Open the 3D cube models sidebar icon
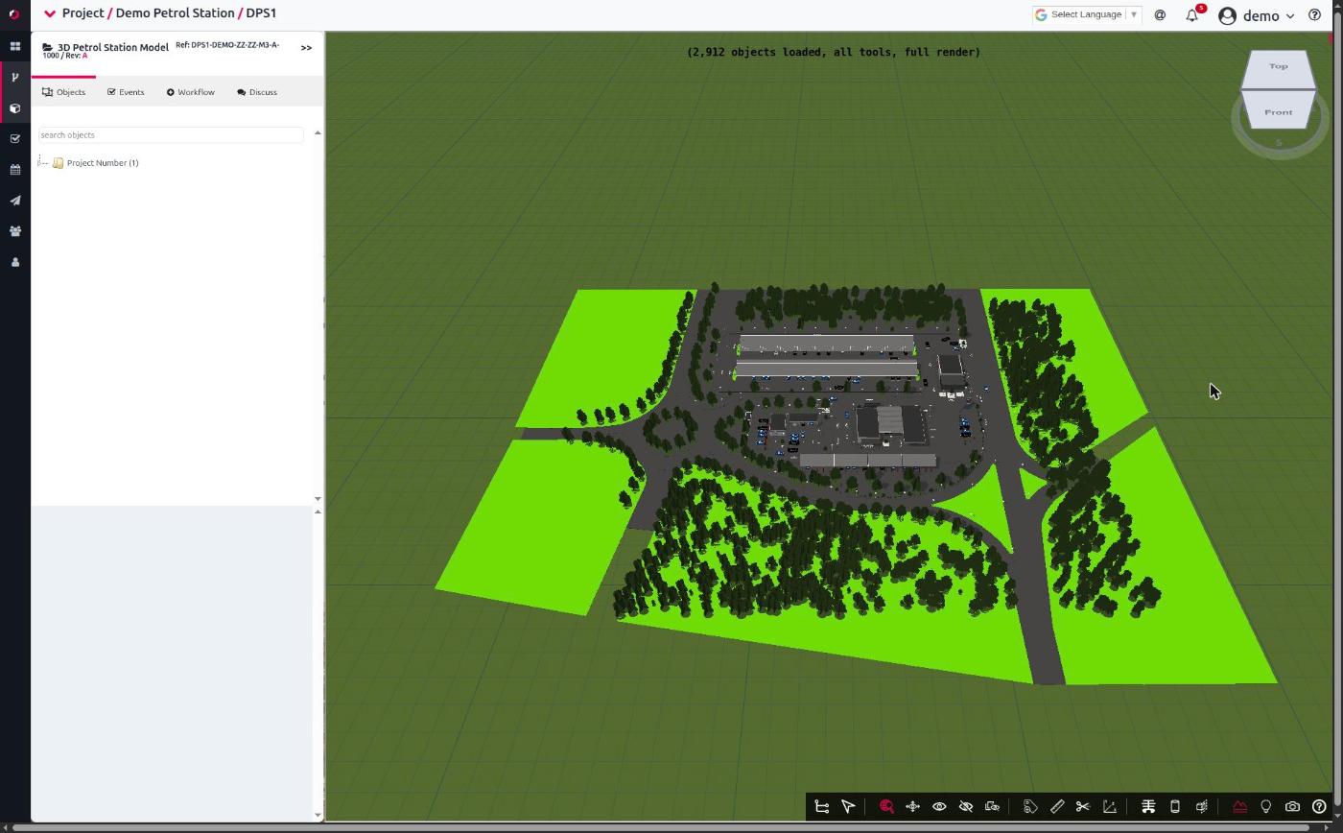The image size is (1343, 833). pos(15,108)
